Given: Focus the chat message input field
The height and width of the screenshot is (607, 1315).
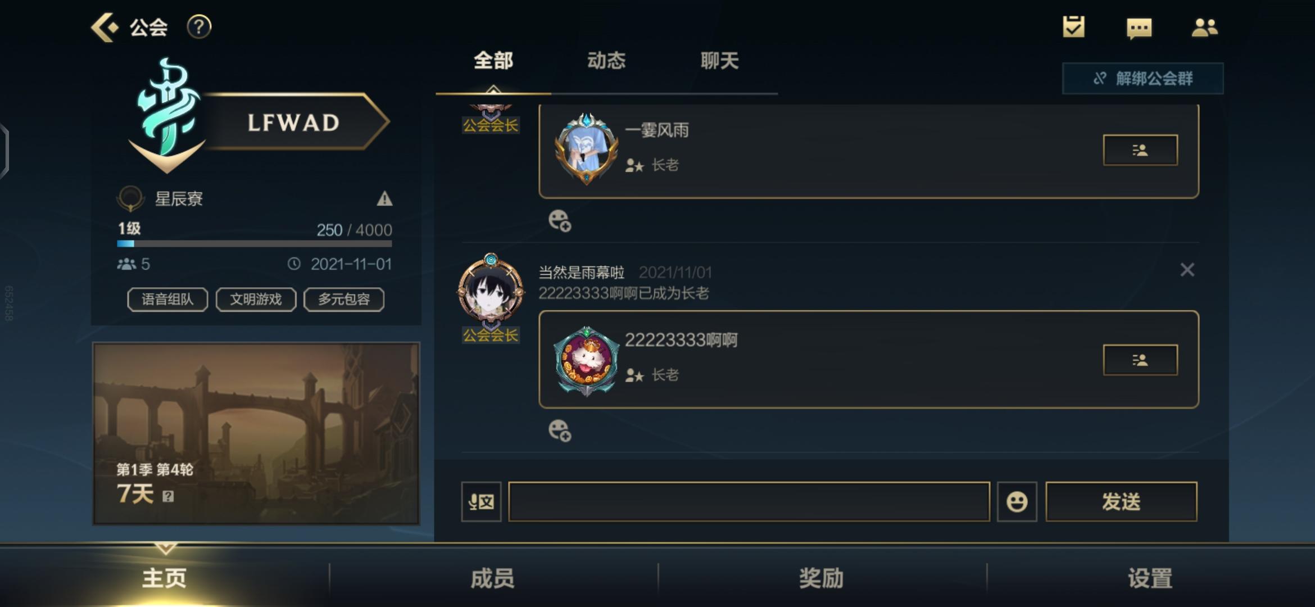Looking at the screenshot, I should pos(749,501).
